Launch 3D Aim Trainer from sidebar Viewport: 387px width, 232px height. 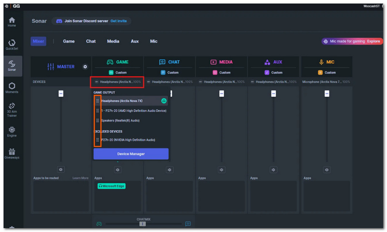[x=12, y=109]
